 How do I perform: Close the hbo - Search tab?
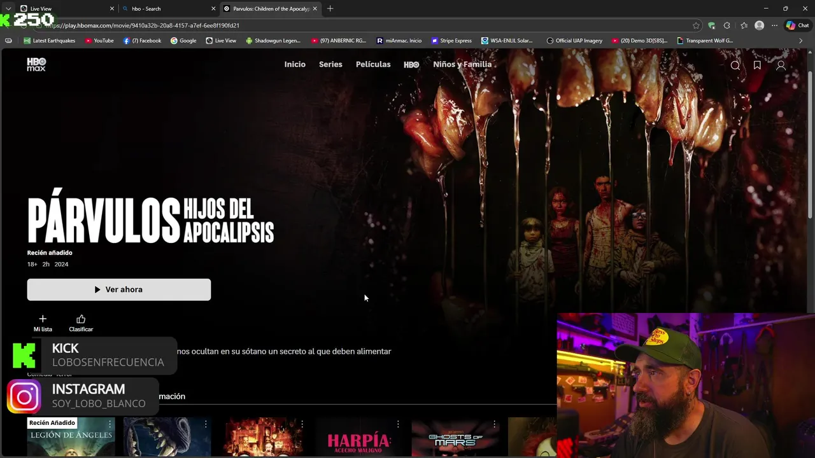tap(213, 8)
